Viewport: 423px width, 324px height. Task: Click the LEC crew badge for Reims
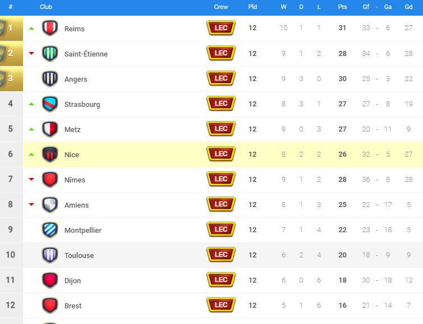(x=221, y=28)
